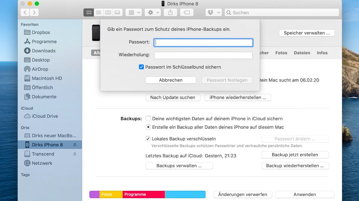Image resolution: width=359 pixels, height=201 pixels.
Task: Switch to list view in toolbar
Action: (99, 12)
